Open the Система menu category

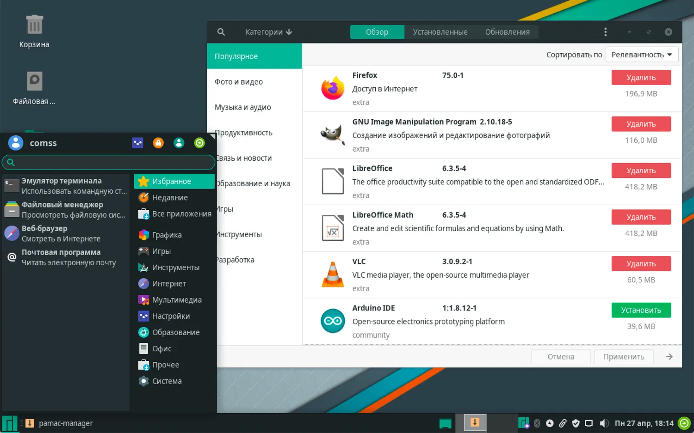click(174, 381)
